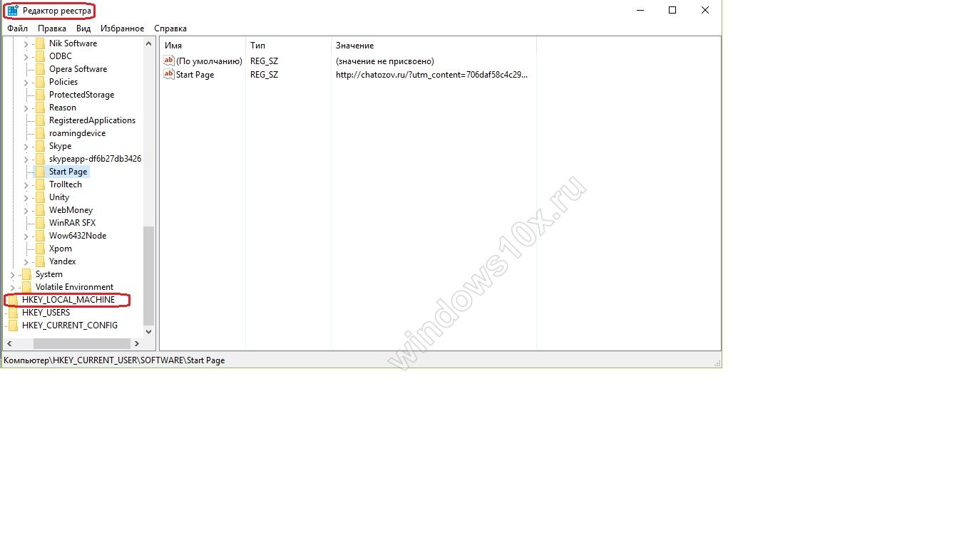Screen dimensions: 974x547
Task: Select the Volatile Environment key
Action: (x=74, y=287)
